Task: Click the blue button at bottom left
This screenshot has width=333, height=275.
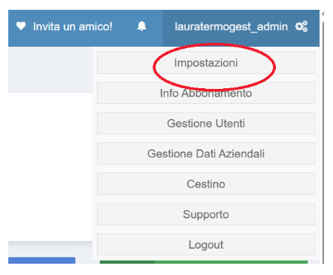Action: pos(41,260)
